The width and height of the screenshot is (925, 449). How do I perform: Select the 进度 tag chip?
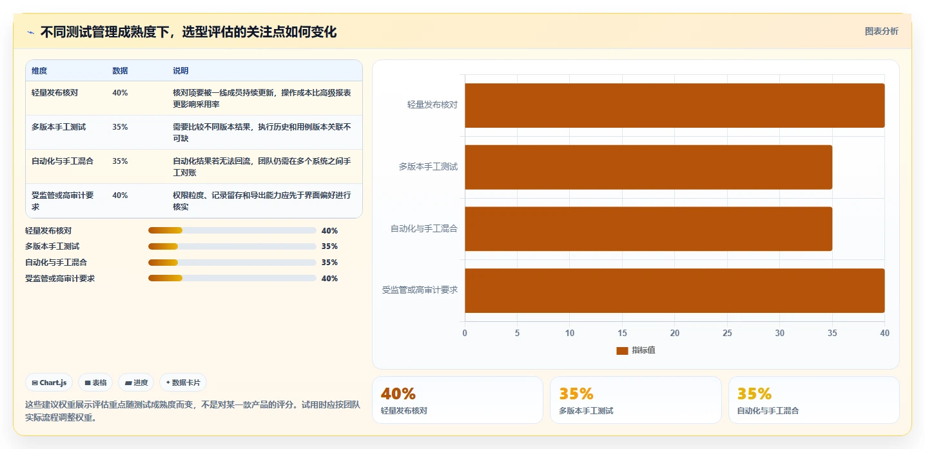coord(136,383)
